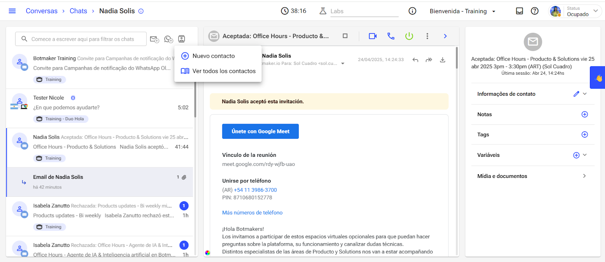Click the contacts icon above chat list
The height and width of the screenshot is (262, 605).
[181, 39]
